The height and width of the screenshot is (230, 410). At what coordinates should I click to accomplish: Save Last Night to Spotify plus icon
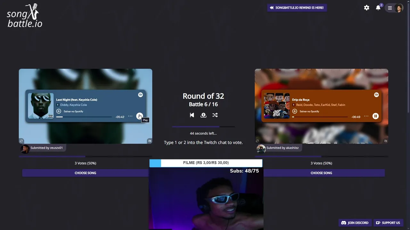[x=59, y=111]
